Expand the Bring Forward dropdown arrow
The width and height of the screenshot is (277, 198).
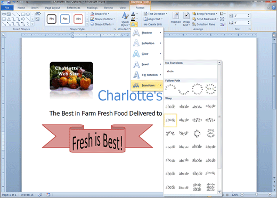click(216, 14)
